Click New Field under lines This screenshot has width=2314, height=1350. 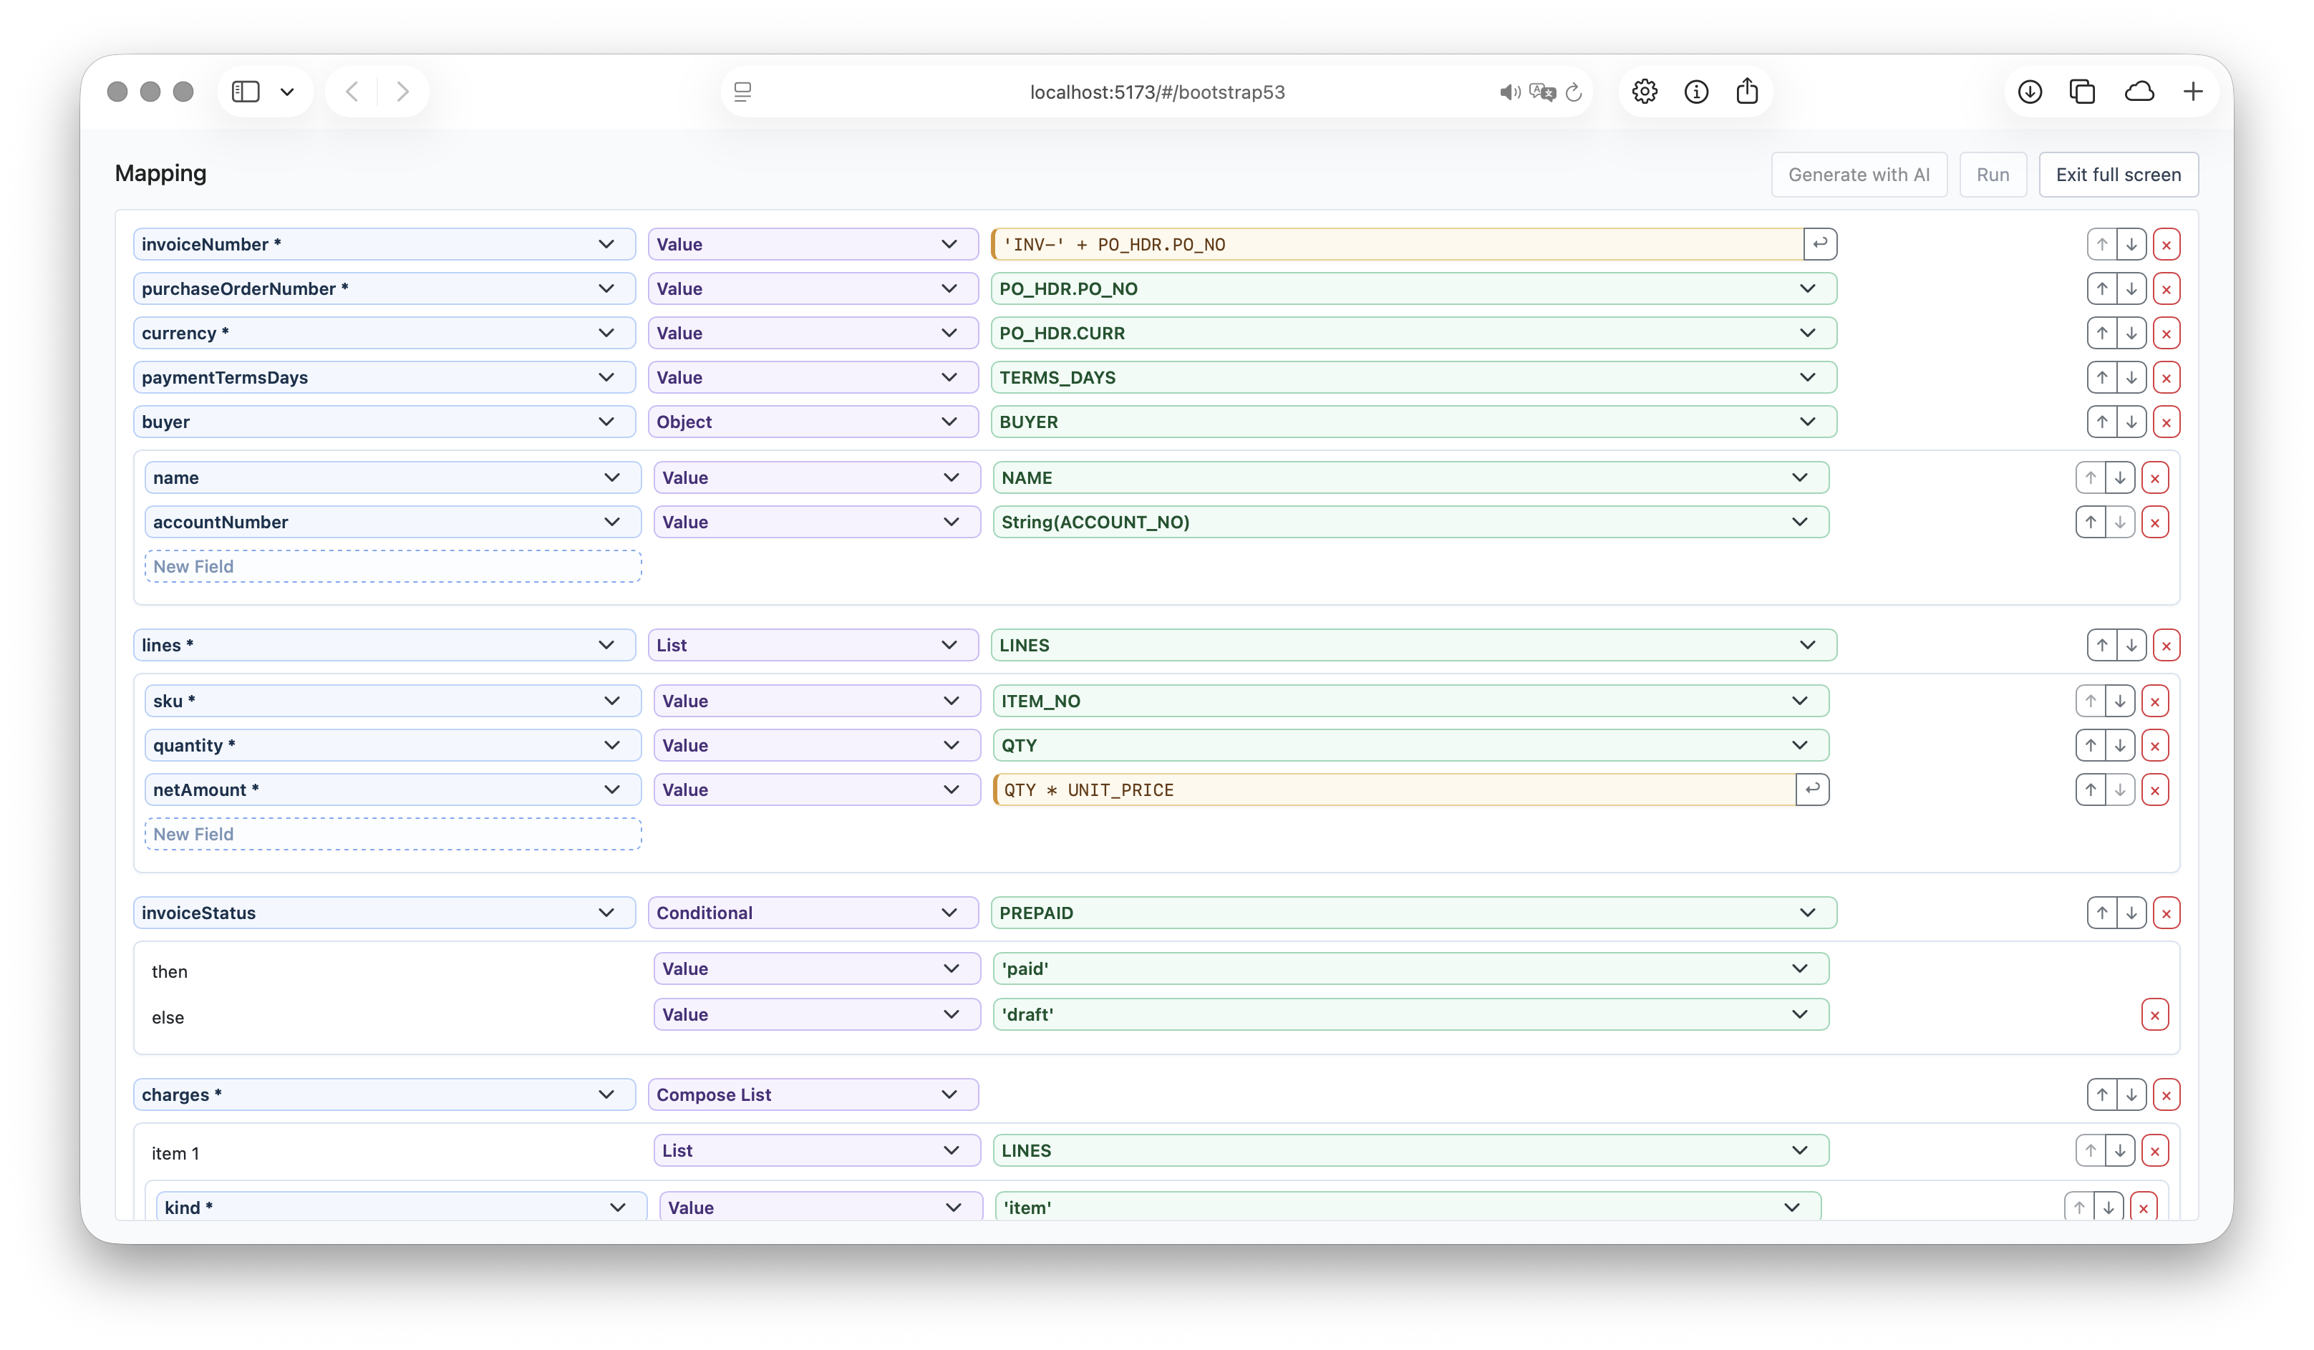pyautogui.click(x=393, y=834)
